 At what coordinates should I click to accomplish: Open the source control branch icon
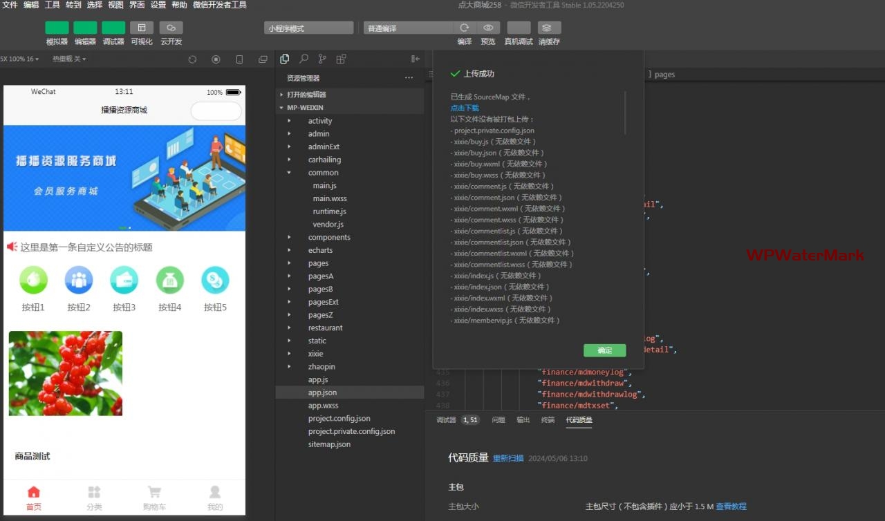(322, 59)
